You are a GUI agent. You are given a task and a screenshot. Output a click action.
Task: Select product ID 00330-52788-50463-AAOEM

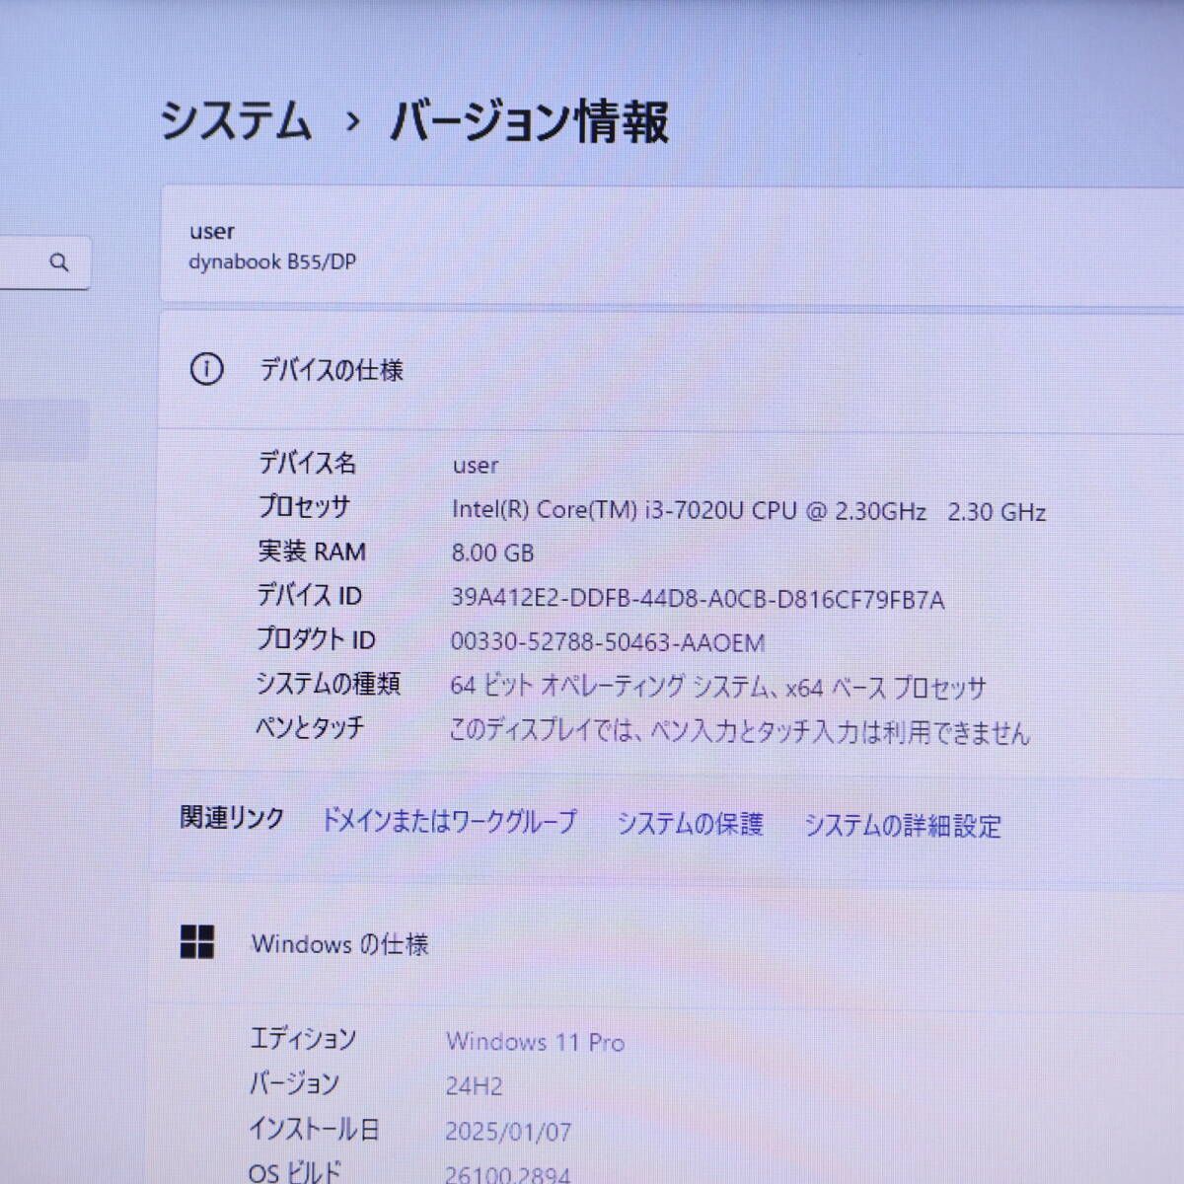(607, 643)
